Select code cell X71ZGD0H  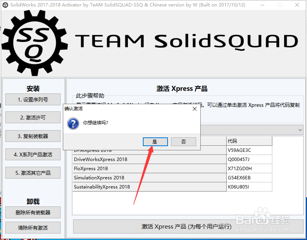click(x=249, y=168)
